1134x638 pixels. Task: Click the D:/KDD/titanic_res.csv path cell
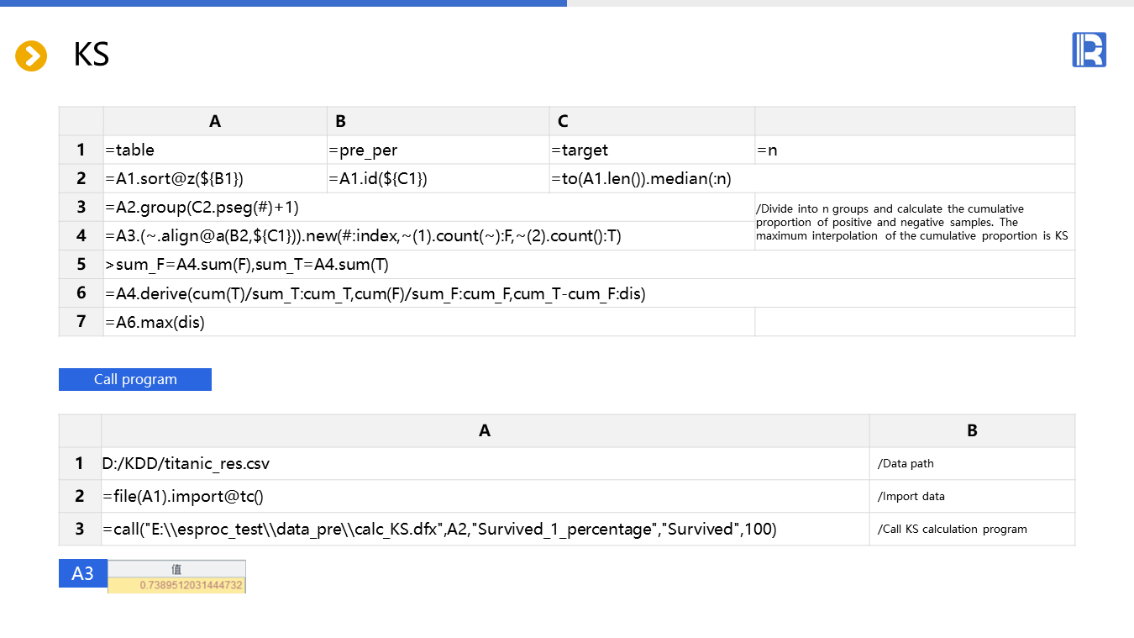[485, 464]
